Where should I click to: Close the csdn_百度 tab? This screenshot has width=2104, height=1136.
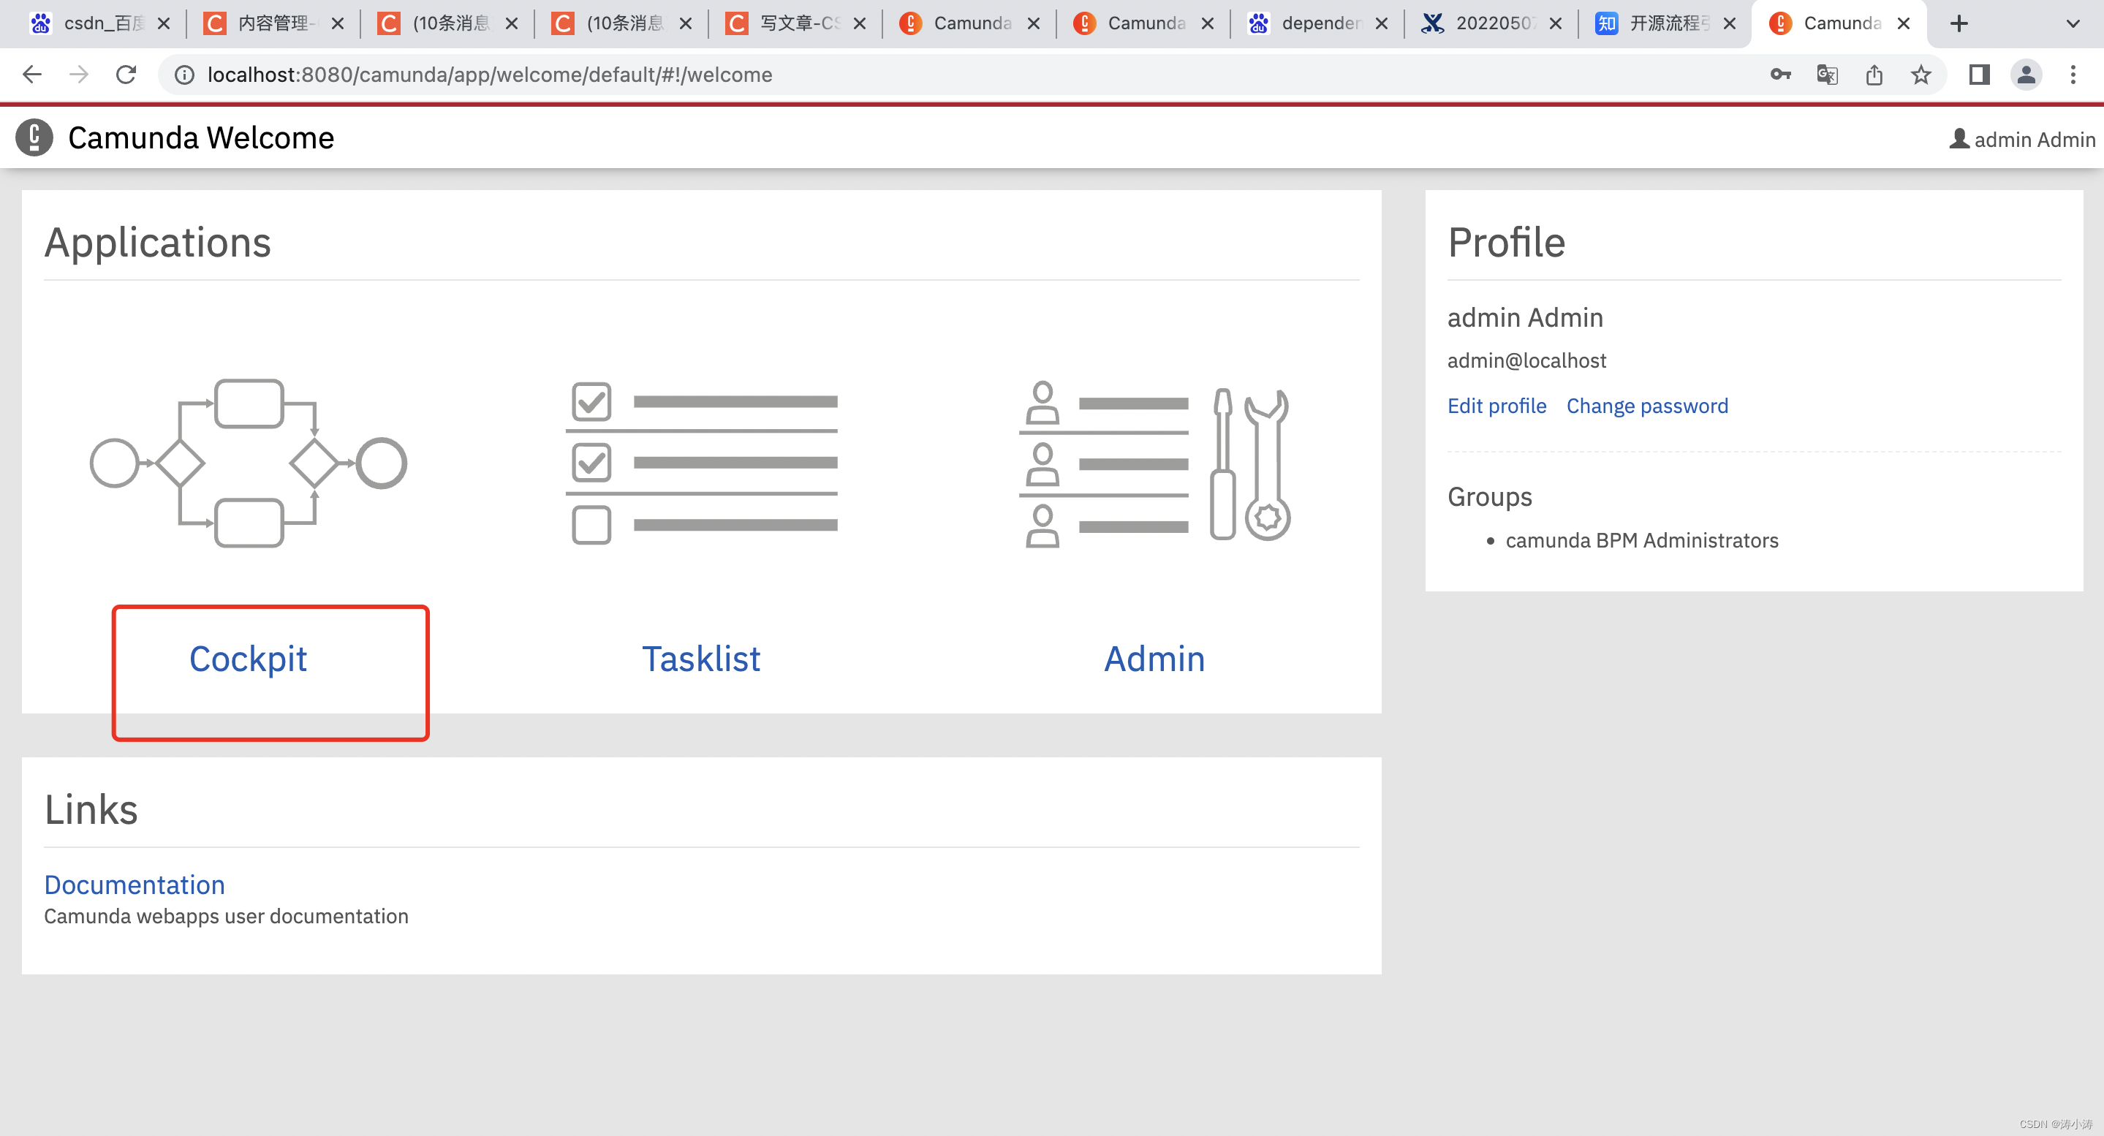(x=163, y=23)
